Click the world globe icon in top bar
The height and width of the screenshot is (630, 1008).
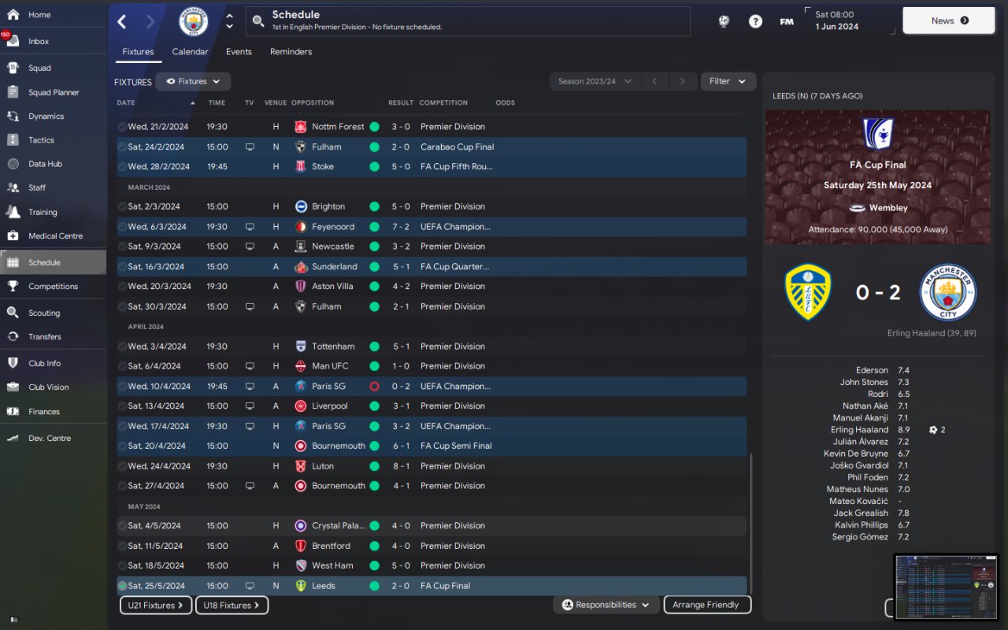coord(724,21)
